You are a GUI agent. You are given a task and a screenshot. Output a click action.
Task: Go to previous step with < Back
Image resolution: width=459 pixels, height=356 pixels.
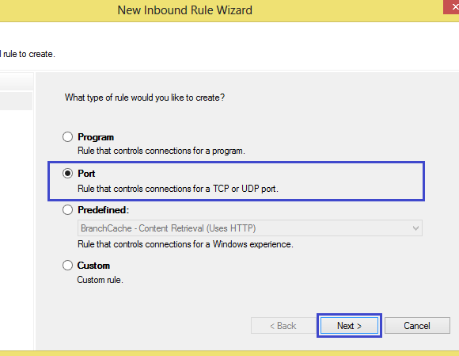tap(283, 326)
